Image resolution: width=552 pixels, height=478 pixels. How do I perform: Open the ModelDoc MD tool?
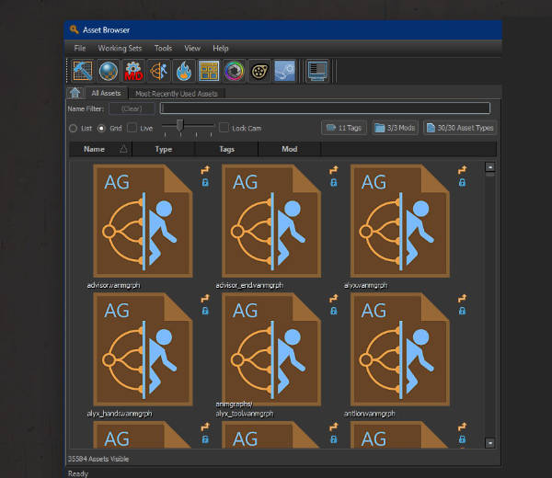pyautogui.click(x=133, y=71)
